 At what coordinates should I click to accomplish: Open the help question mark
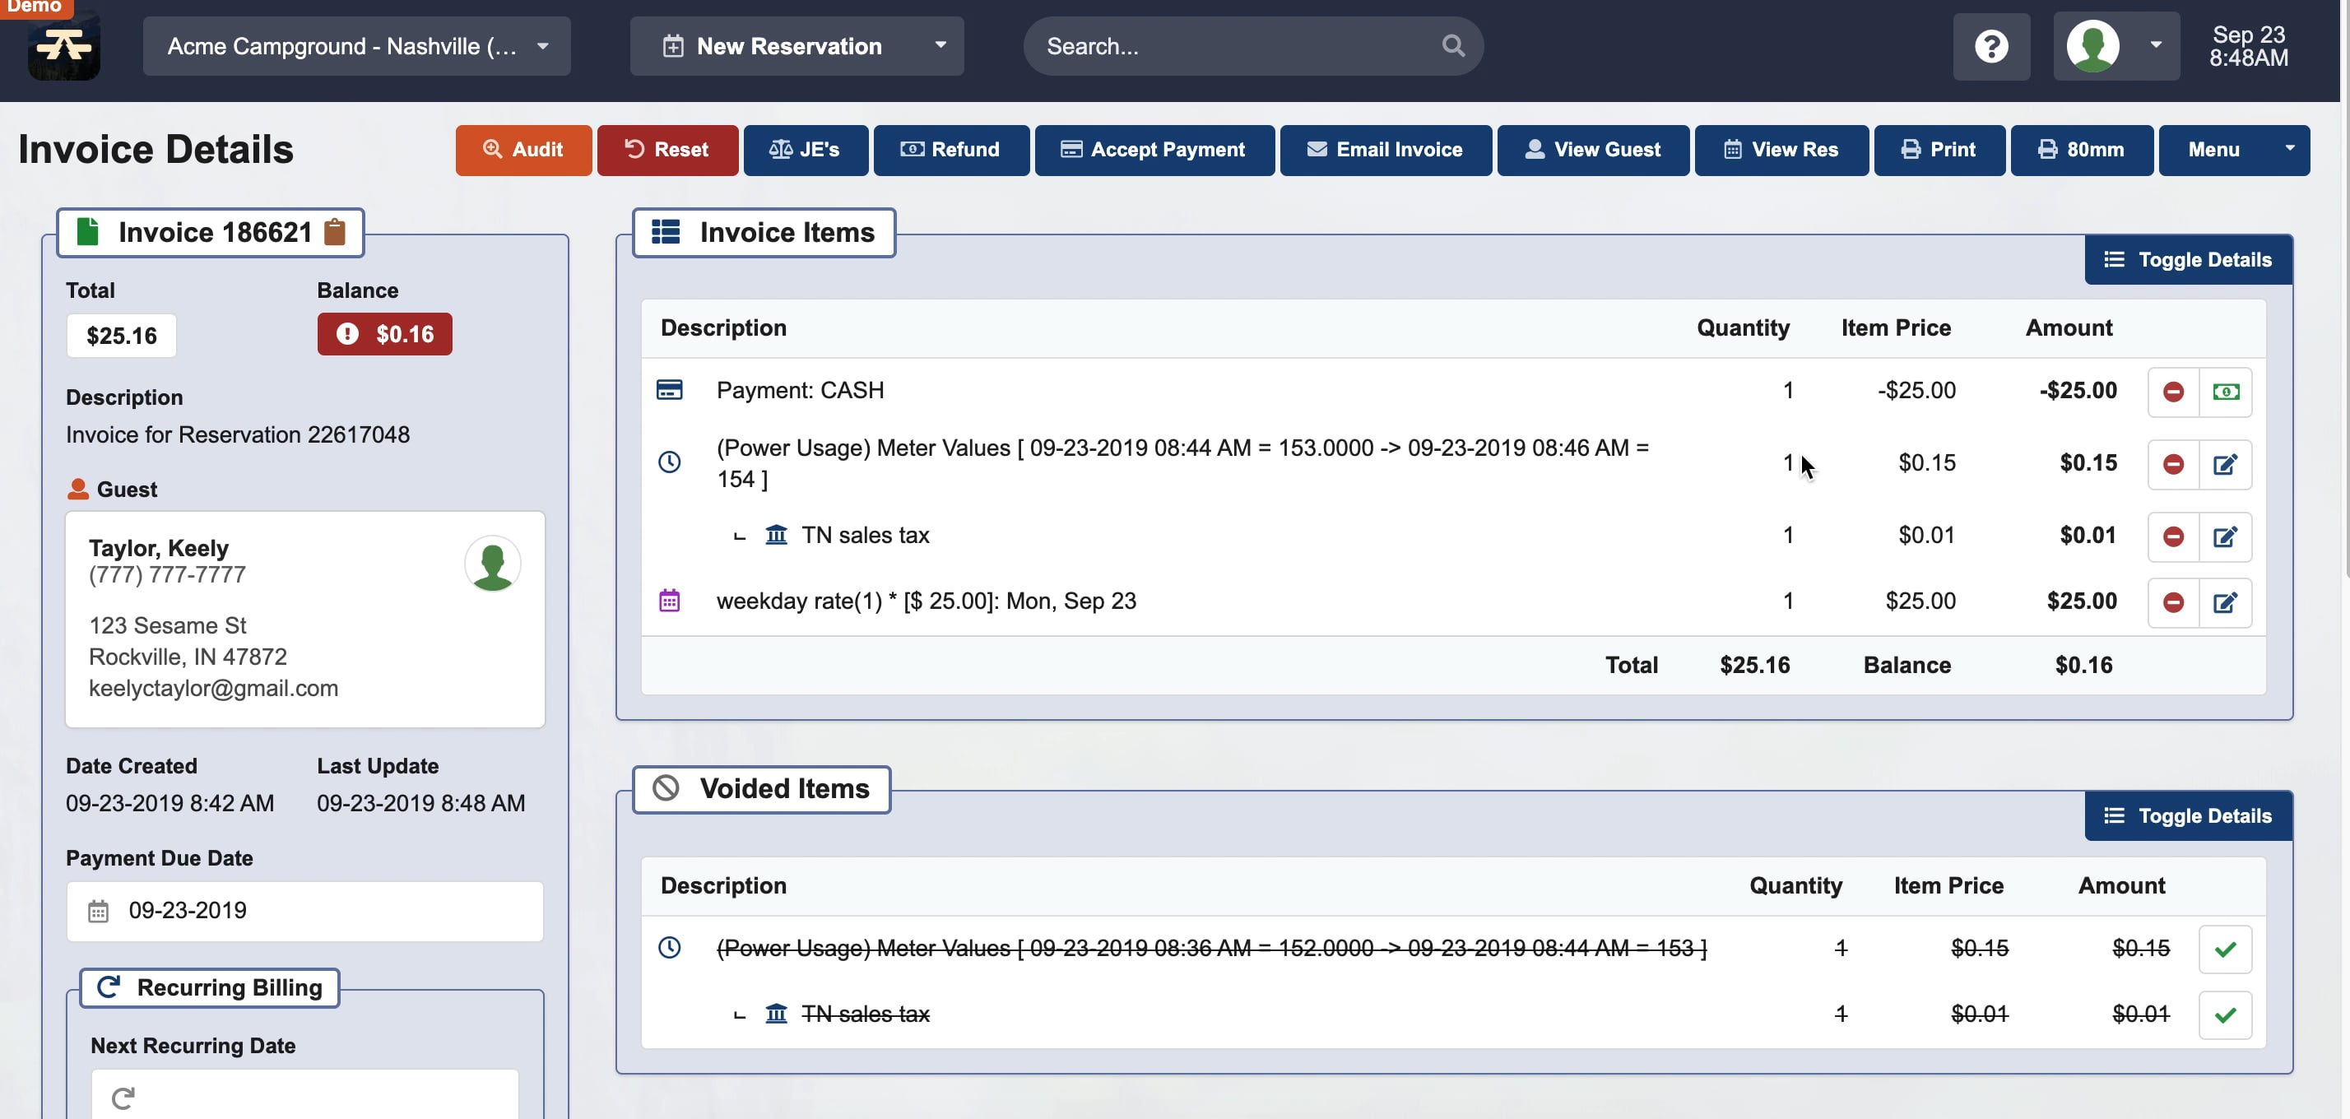[x=1990, y=45]
